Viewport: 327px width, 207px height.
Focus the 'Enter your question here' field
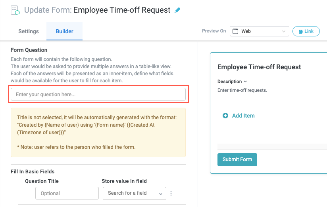point(98,94)
